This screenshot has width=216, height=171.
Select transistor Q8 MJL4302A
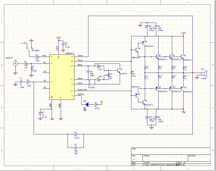144,43
